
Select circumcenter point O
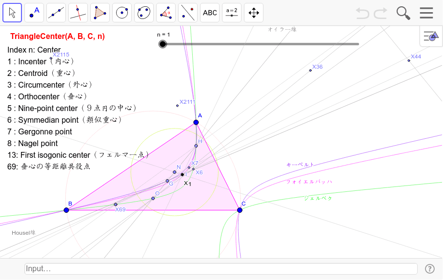click(153, 199)
